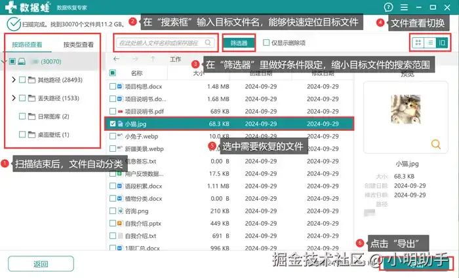Uncheck the box for 小猫.jpg

(113, 124)
